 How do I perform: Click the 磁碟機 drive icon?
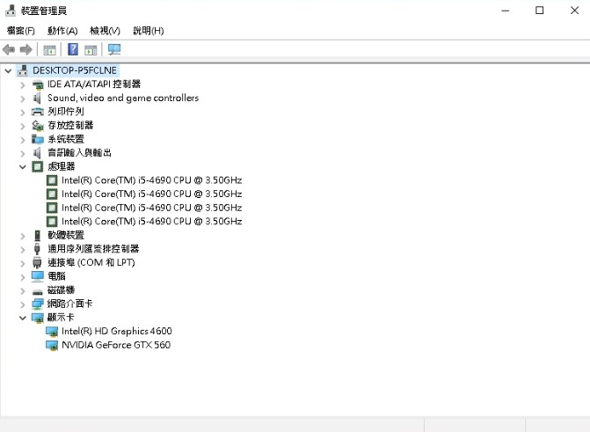point(38,292)
